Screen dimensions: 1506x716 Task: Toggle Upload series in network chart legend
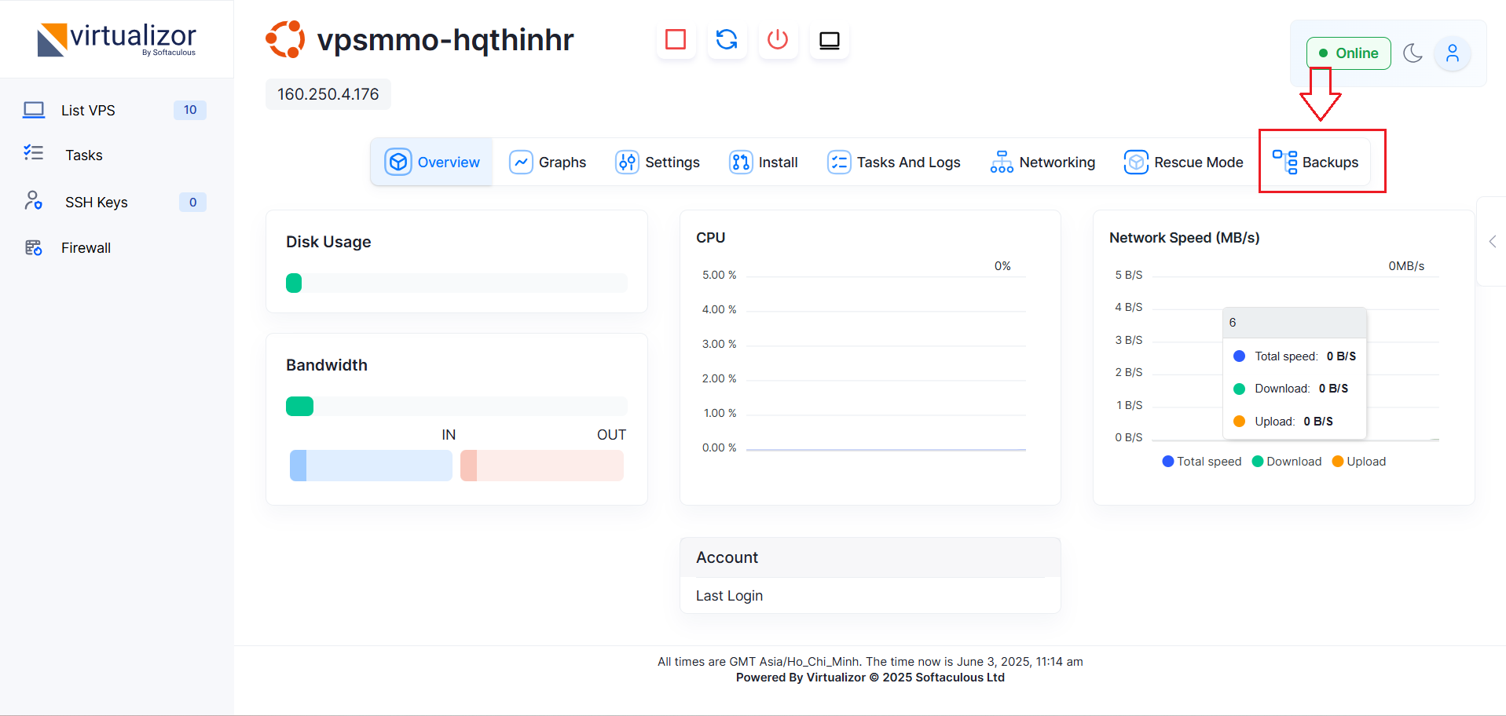click(x=1358, y=462)
